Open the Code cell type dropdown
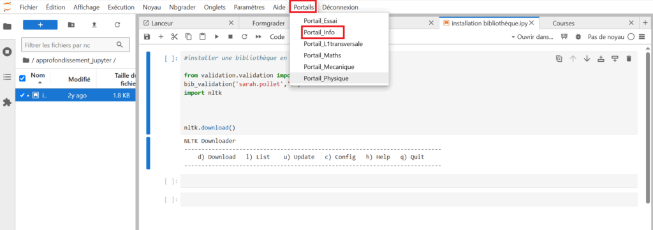Screen dimensions: 653x230 pyautogui.click(x=277, y=36)
